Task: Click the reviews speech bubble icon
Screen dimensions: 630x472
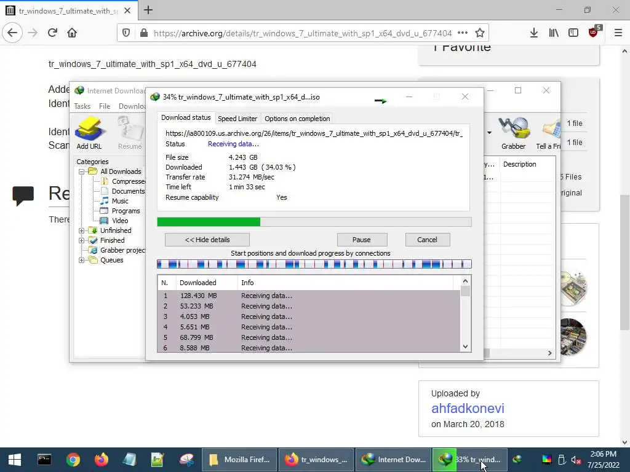Action: pos(23,196)
